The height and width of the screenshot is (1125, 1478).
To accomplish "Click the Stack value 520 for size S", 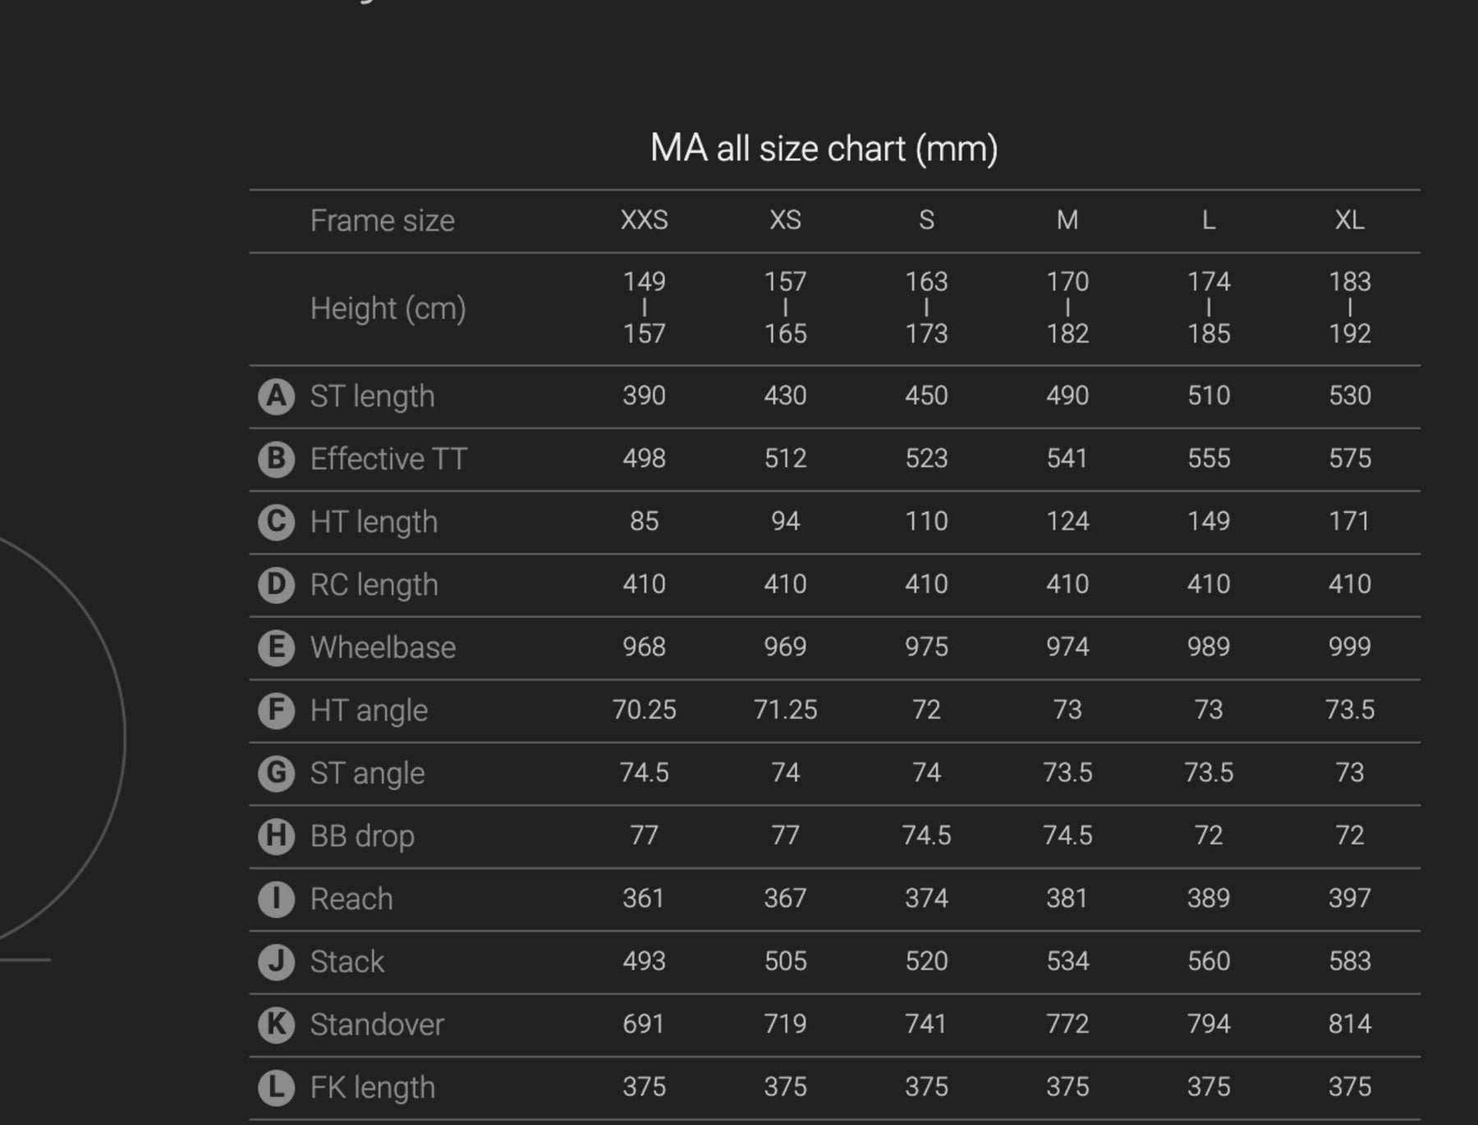I will click(x=926, y=961).
